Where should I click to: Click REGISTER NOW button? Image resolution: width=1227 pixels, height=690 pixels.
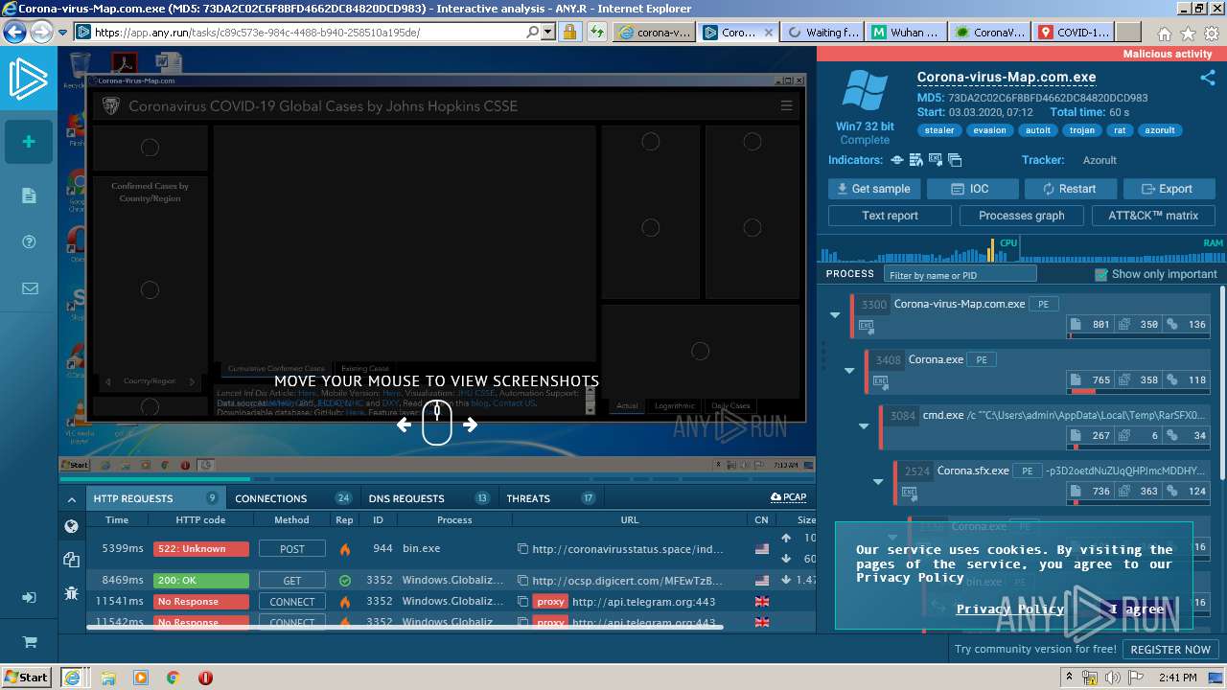point(1170,649)
